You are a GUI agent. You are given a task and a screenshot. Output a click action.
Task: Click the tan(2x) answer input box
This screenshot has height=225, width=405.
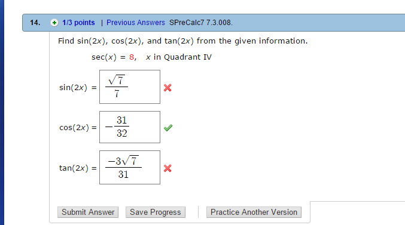point(130,167)
